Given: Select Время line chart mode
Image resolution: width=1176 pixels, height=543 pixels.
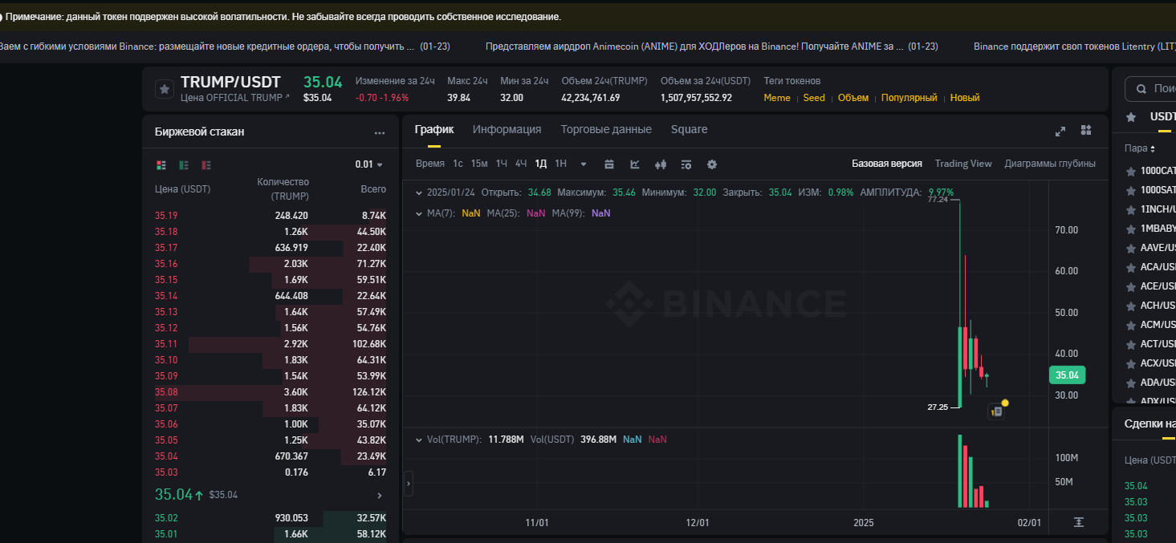Looking at the screenshot, I should coord(430,164).
